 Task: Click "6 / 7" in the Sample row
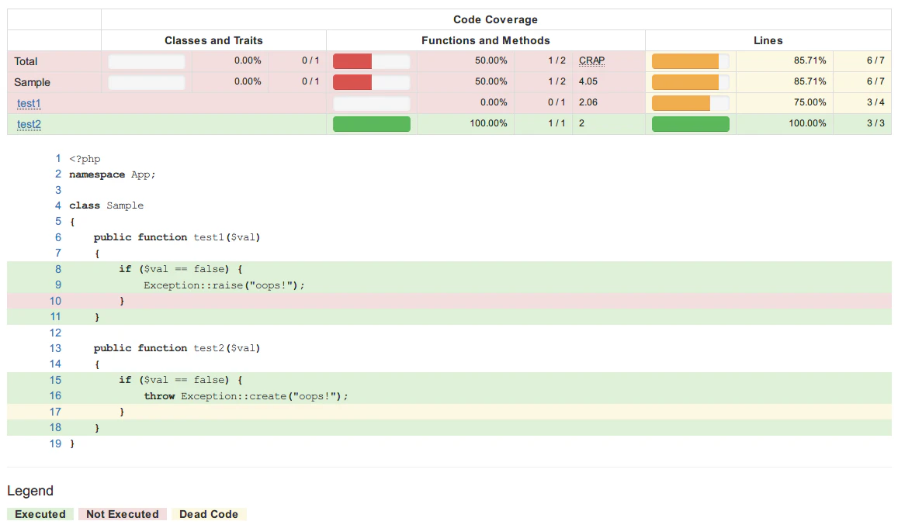(875, 81)
